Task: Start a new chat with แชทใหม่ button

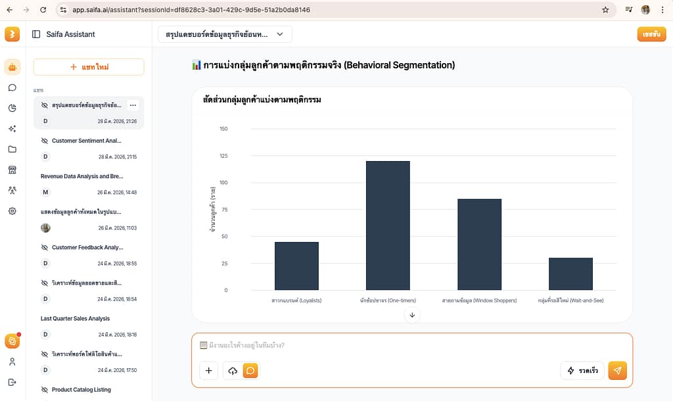Action: tap(89, 67)
